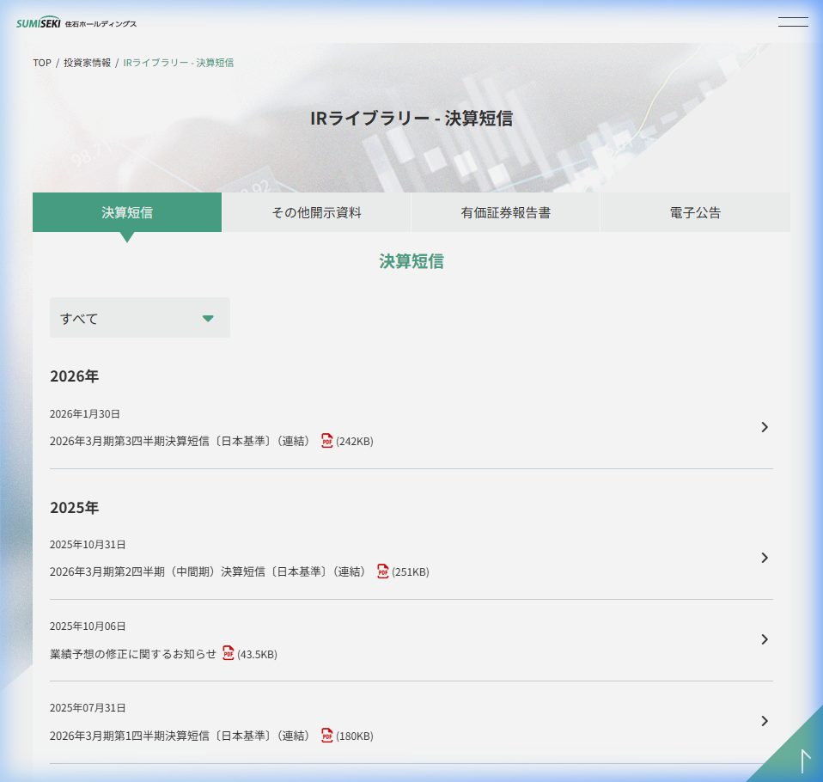Open 投資家情報 from the breadcrumb

pos(84,63)
